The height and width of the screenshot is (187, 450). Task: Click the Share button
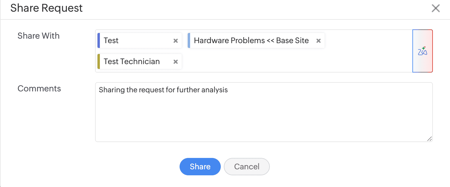(200, 167)
